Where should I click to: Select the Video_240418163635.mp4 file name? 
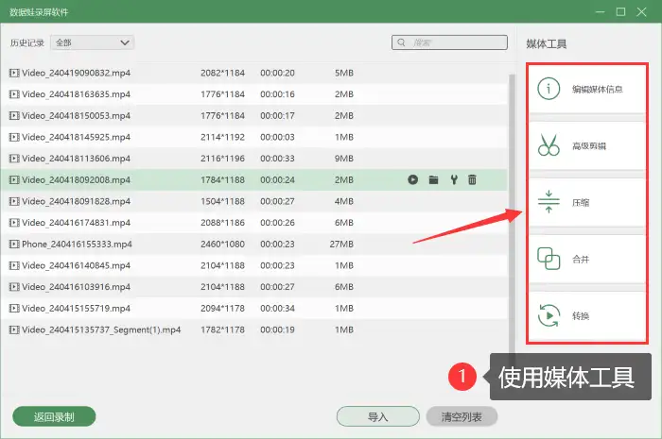(x=76, y=94)
